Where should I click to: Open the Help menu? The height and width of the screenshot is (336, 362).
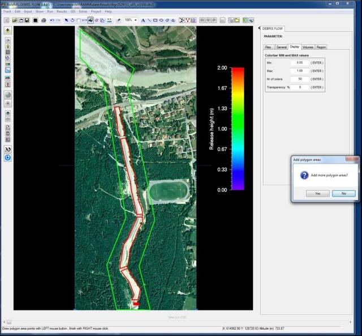[108, 11]
